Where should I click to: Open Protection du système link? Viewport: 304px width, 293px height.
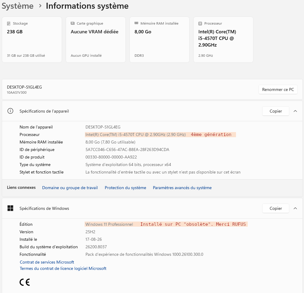(126, 188)
